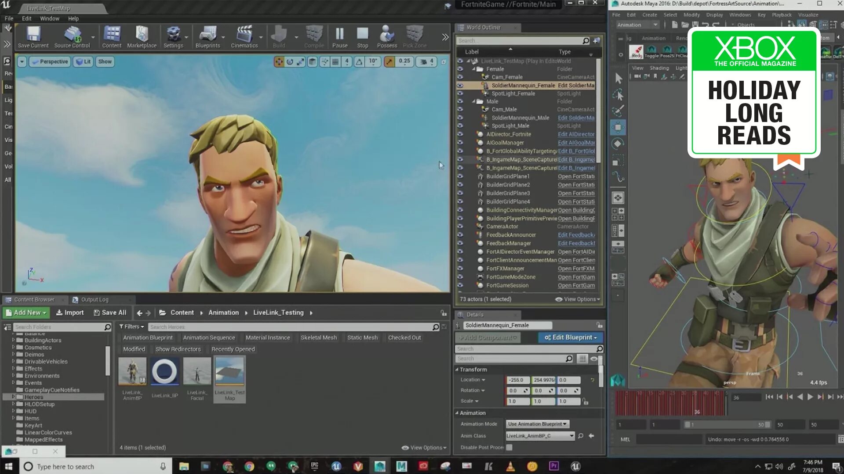
Task: Click the Play button in Maya timeline
Action: click(x=810, y=396)
